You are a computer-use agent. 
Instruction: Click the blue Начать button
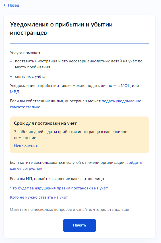tap(79, 225)
